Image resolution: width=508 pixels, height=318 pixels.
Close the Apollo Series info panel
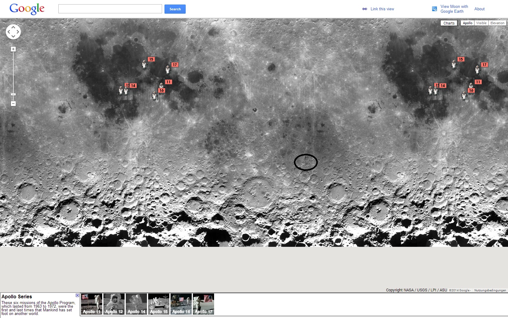(x=77, y=295)
